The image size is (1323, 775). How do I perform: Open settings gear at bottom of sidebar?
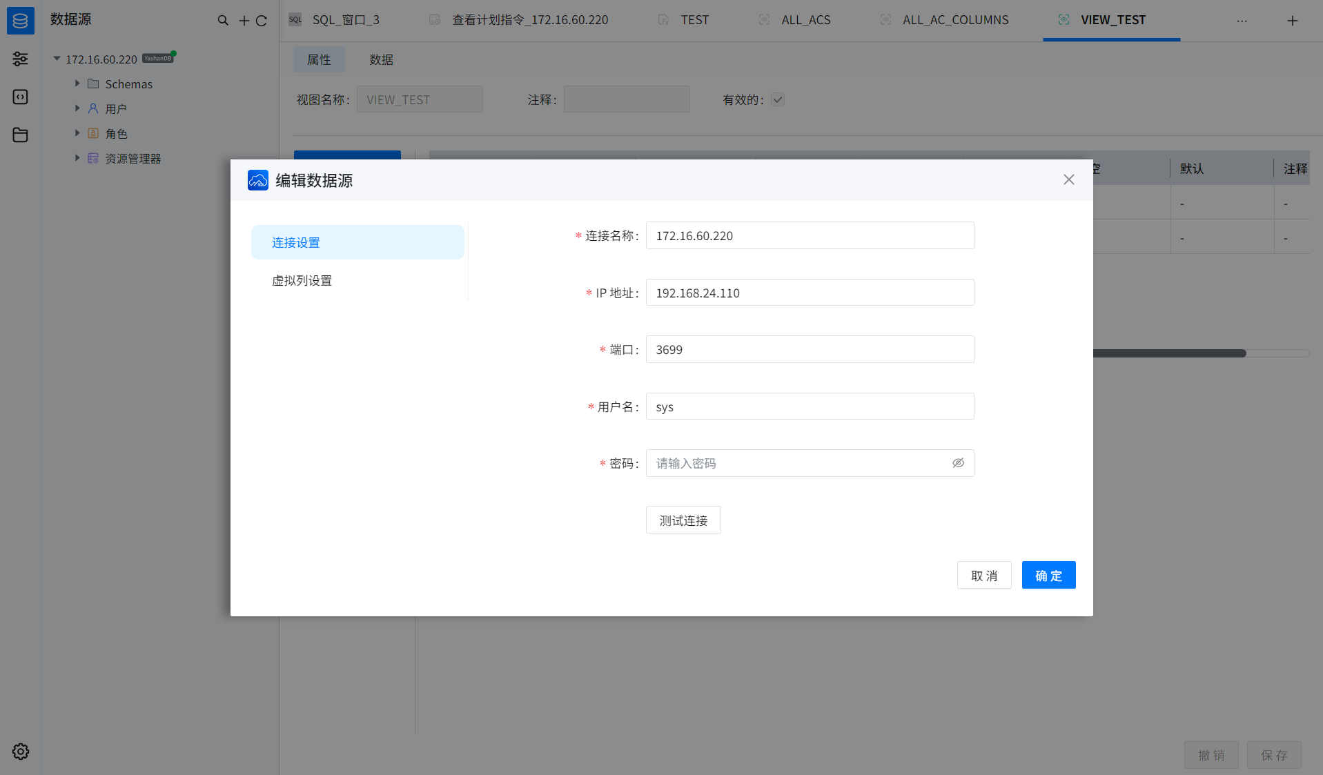point(21,752)
